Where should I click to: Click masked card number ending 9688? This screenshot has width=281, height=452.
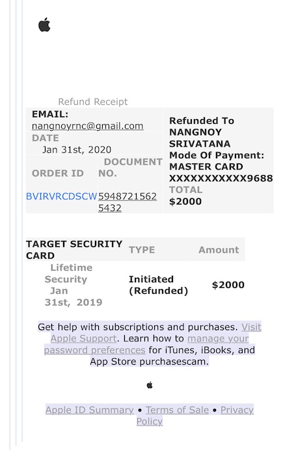point(221,178)
